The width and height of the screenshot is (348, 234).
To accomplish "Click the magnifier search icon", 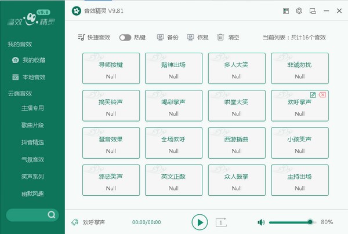I will (52, 215).
